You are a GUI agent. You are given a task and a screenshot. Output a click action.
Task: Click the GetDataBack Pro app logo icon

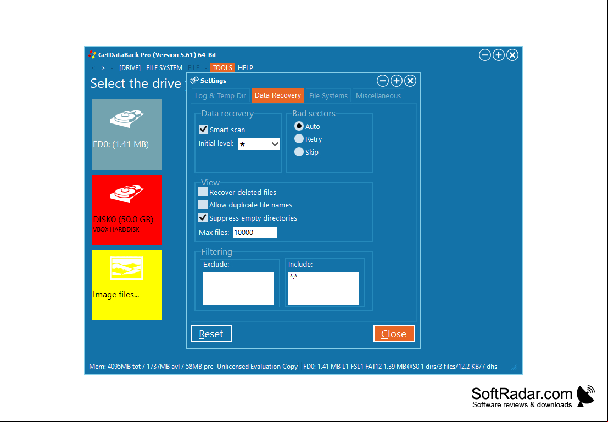coord(92,55)
